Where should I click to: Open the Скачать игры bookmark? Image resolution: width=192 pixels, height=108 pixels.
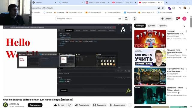(147, 13)
